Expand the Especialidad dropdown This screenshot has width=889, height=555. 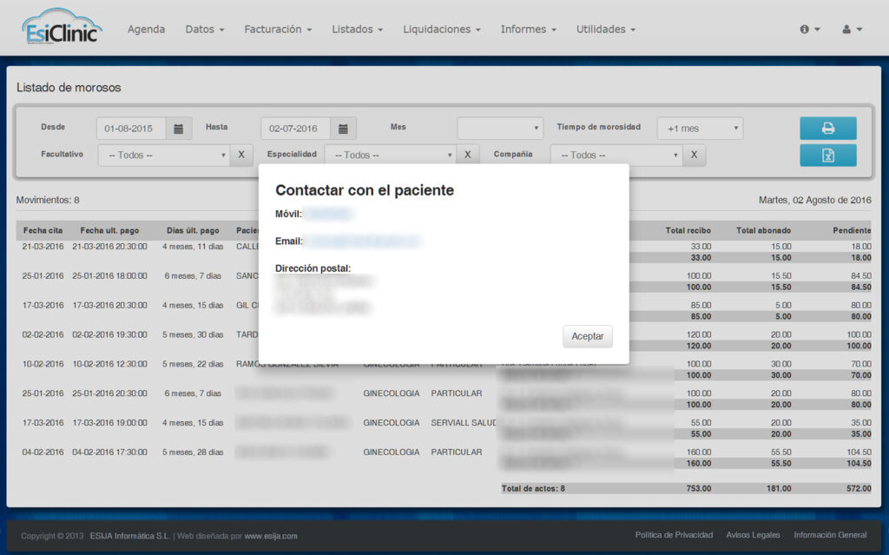point(390,155)
